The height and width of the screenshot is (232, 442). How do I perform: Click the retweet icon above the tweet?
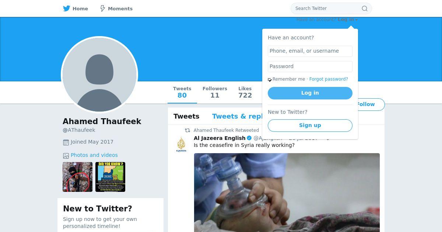click(187, 130)
